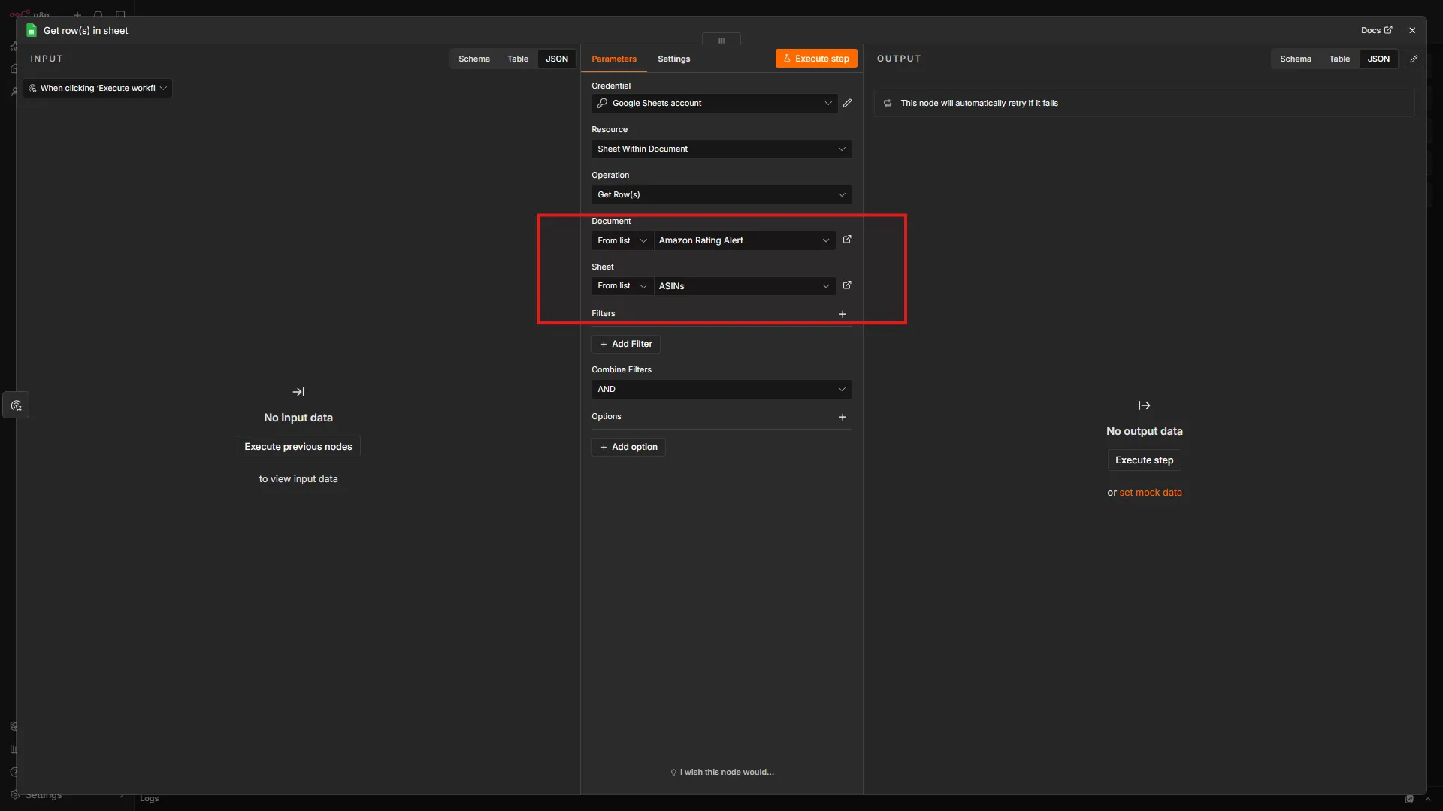The width and height of the screenshot is (1443, 811).
Task: Change Sheet mode From list dropdown
Action: coord(622,286)
